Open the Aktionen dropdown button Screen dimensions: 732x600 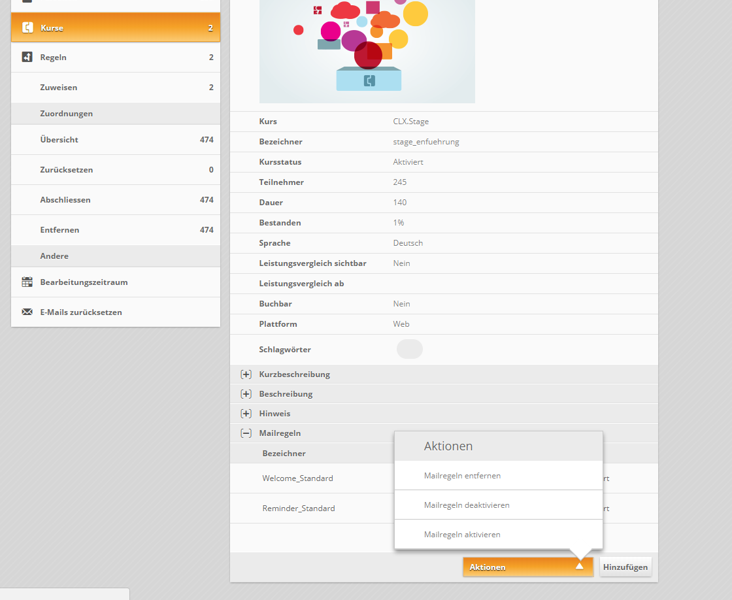[x=527, y=567]
